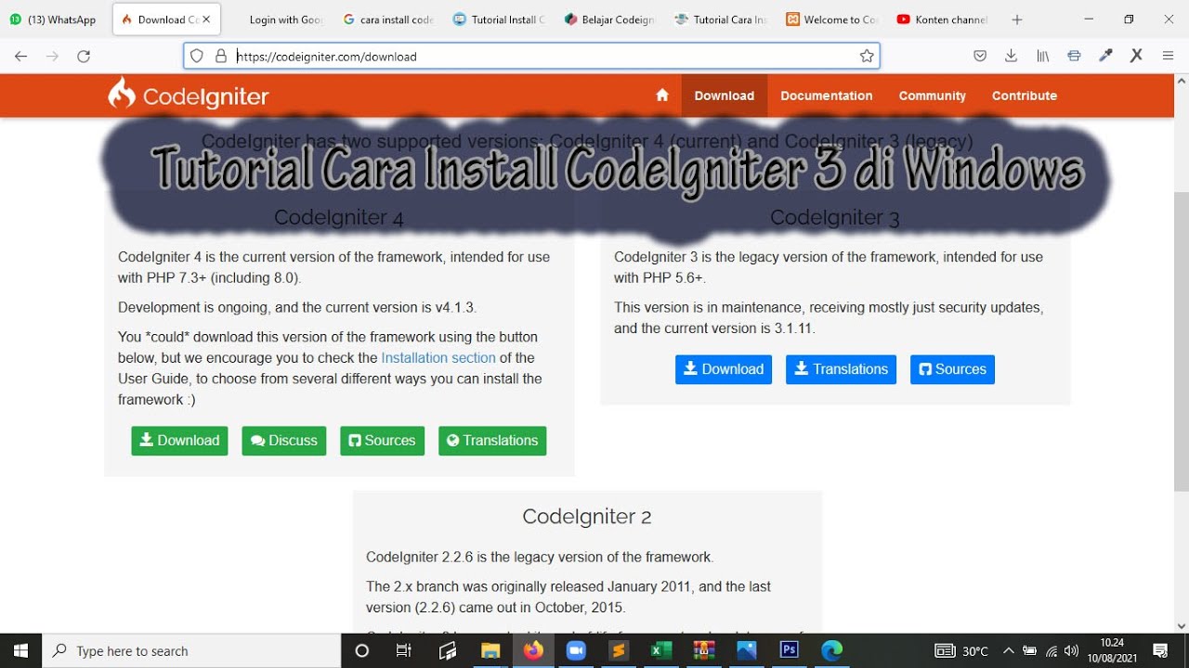Switch to cara install code tab
The width and height of the screenshot is (1189, 668).
(x=388, y=19)
